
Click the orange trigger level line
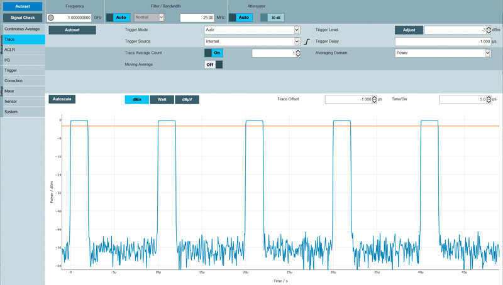click(280, 126)
